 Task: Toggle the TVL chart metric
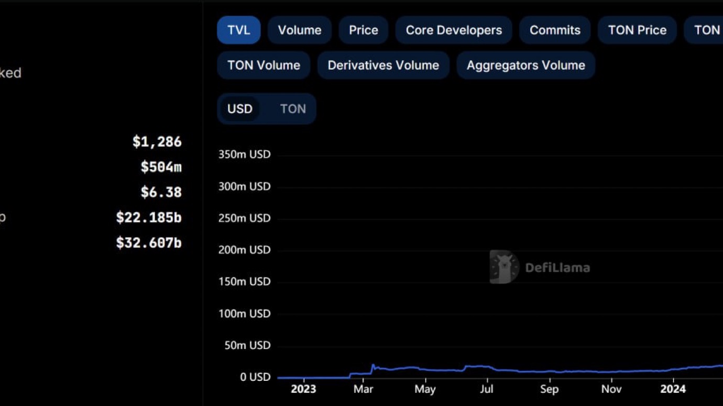pyautogui.click(x=238, y=30)
